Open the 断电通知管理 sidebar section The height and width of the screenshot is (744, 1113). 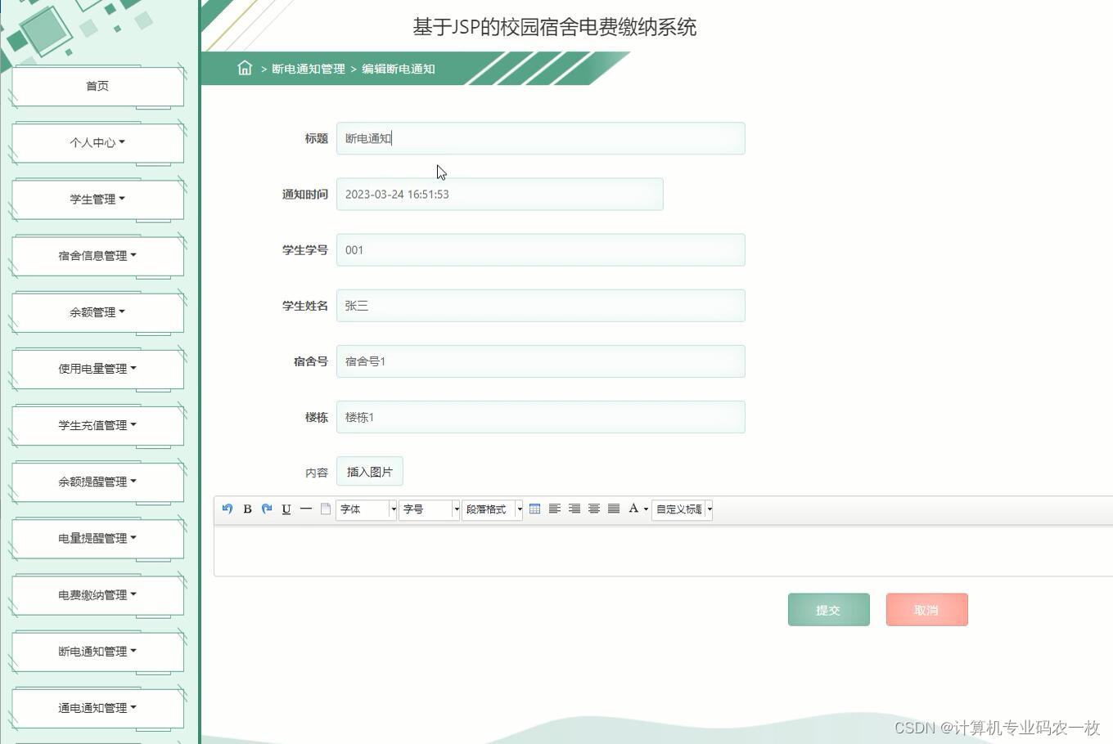click(97, 651)
